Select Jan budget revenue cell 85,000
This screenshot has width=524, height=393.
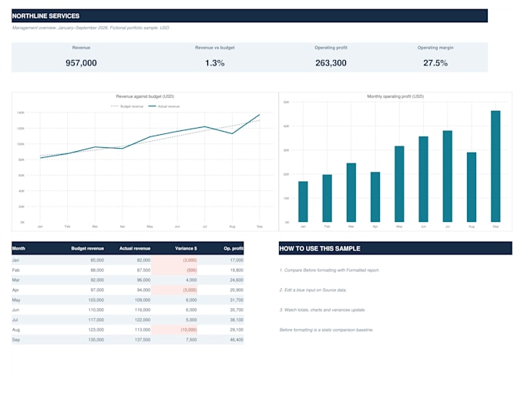97,260
